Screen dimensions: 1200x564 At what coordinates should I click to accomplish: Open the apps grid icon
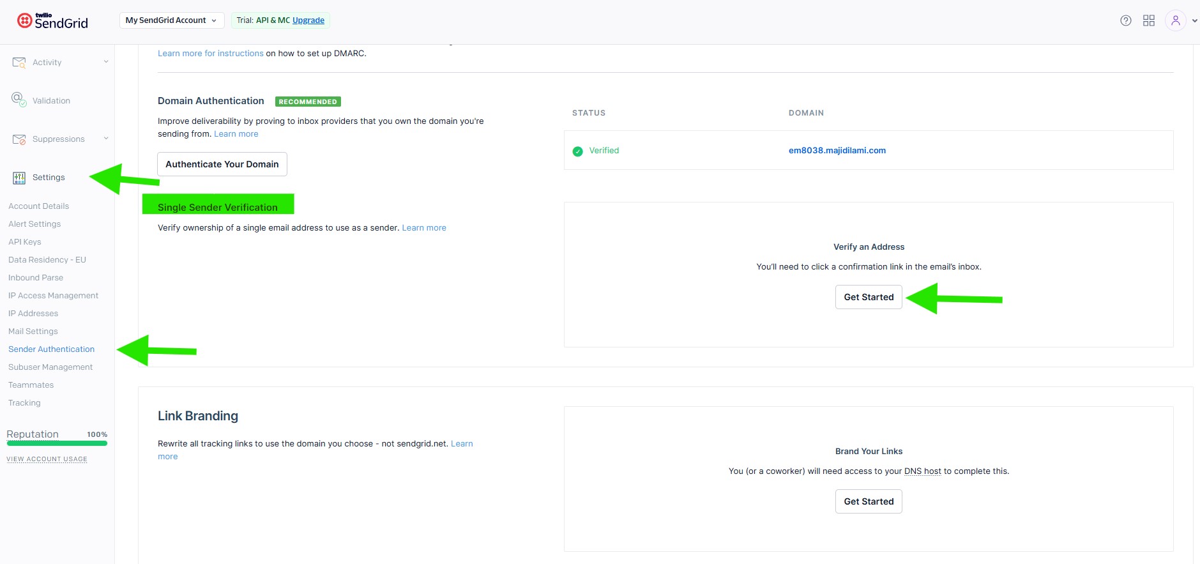coord(1149,20)
